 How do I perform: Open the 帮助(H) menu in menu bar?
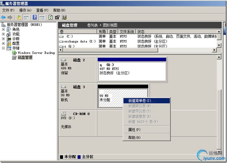tap(59, 10)
